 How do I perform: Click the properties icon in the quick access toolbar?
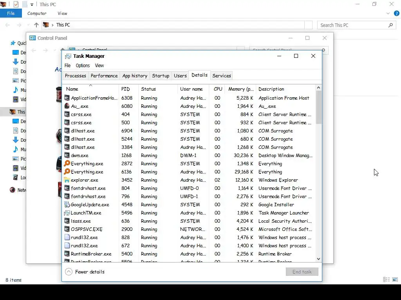[x=16, y=4]
